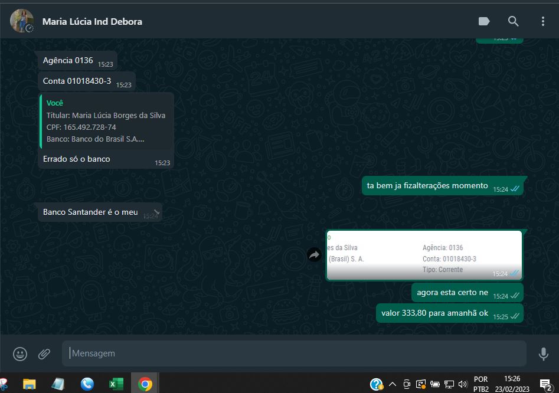Open the Windows notification center
This screenshot has height=393, width=559.
click(x=545, y=384)
